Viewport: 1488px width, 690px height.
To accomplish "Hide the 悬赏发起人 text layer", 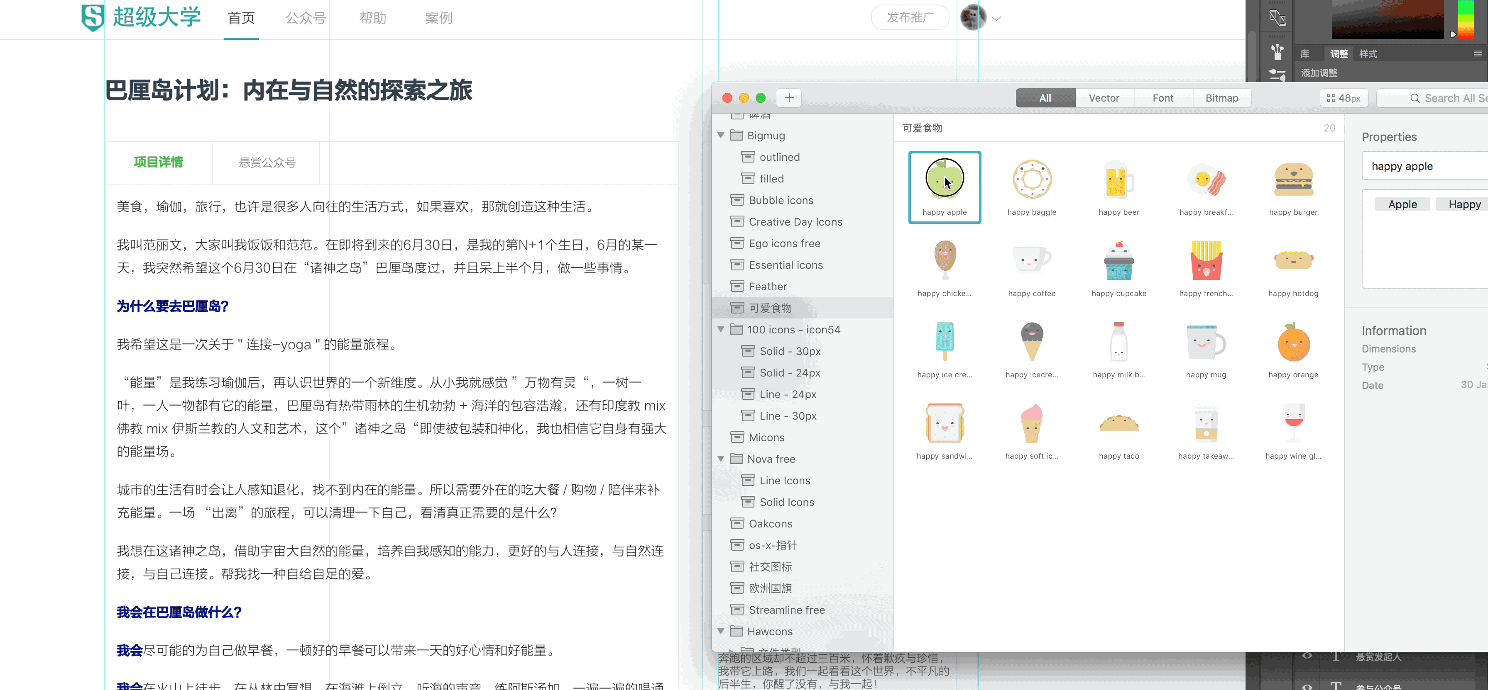I will point(1307,656).
